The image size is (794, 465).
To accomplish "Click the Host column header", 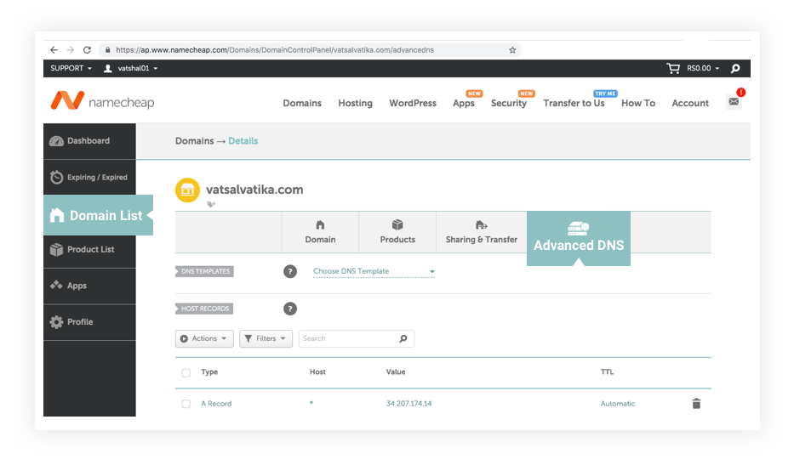I will (317, 371).
